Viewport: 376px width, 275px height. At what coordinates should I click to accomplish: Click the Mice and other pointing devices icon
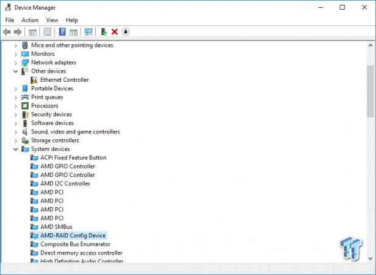[25, 45]
